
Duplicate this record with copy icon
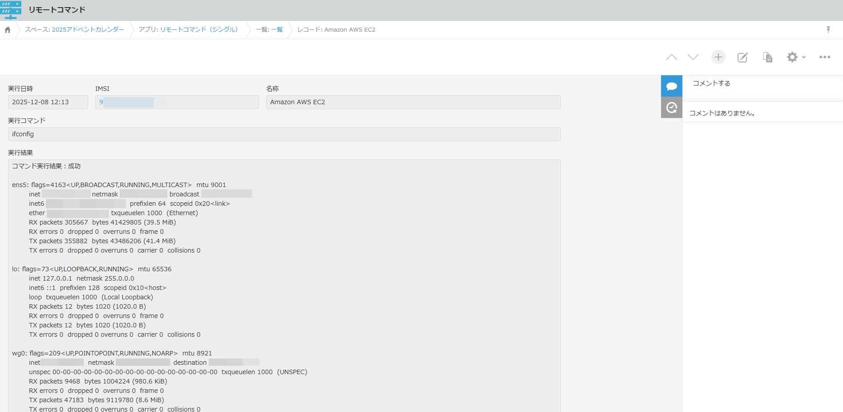click(x=767, y=57)
